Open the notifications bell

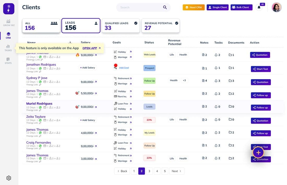pos(259,7)
